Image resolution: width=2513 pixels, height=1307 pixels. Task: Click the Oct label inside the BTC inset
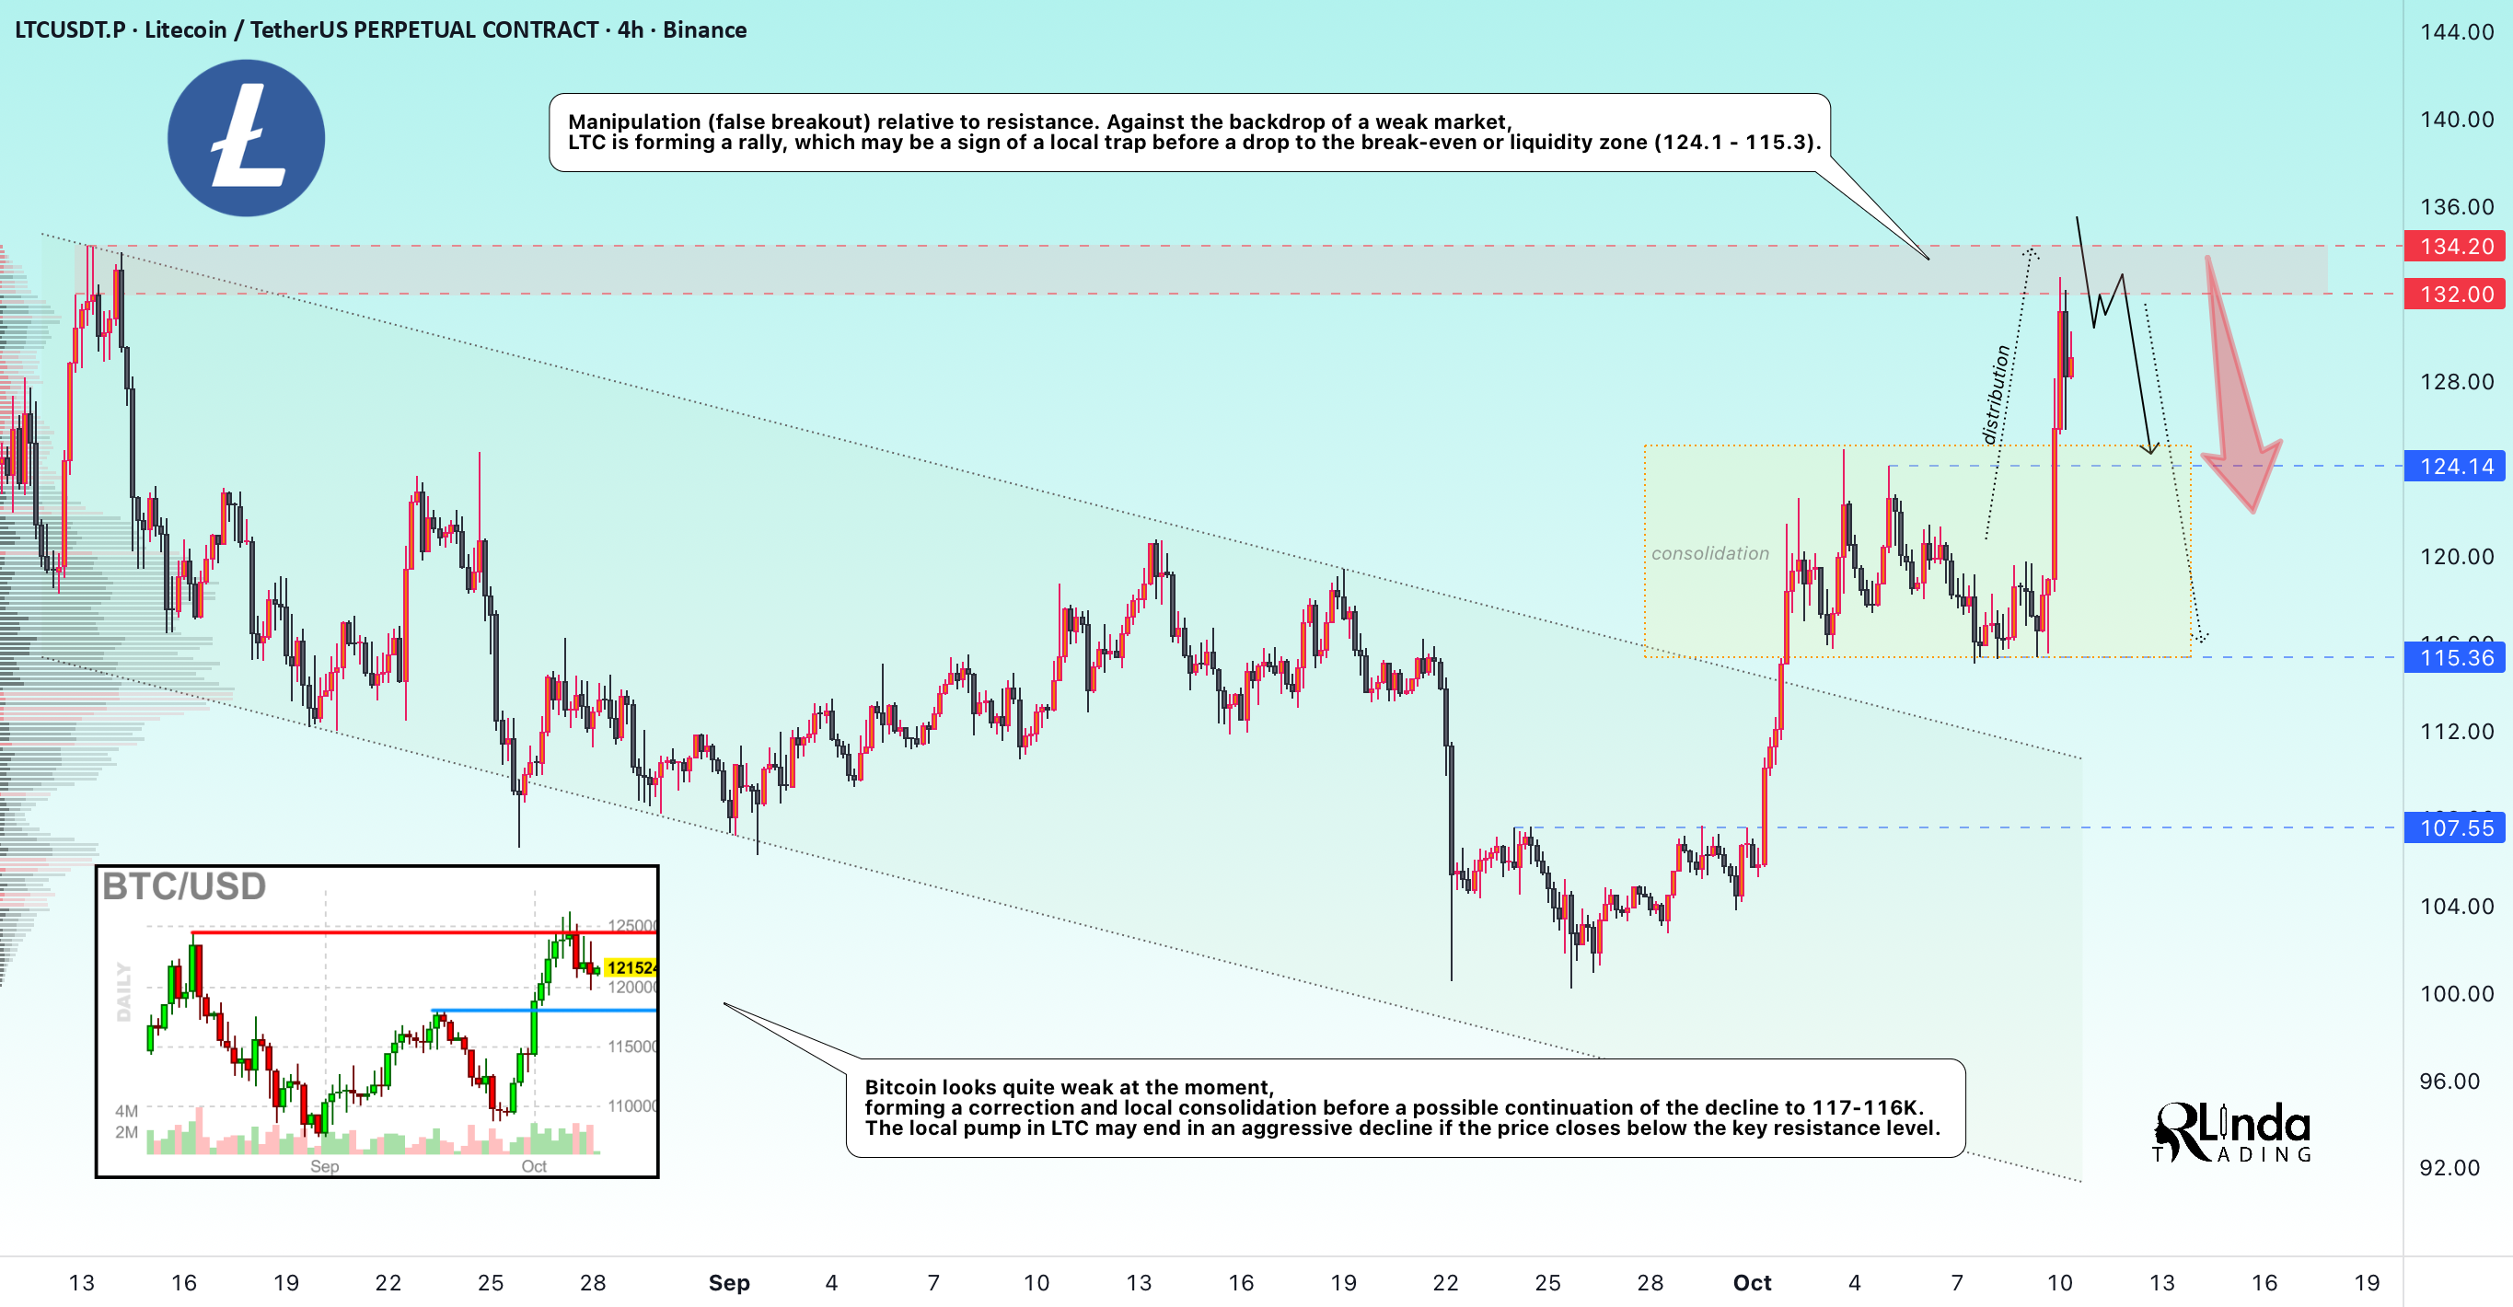[534, 1166]
